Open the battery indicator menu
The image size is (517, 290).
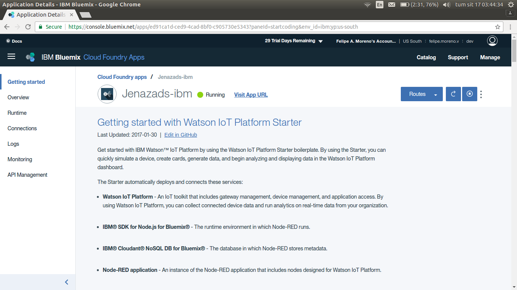click(420, 5)
